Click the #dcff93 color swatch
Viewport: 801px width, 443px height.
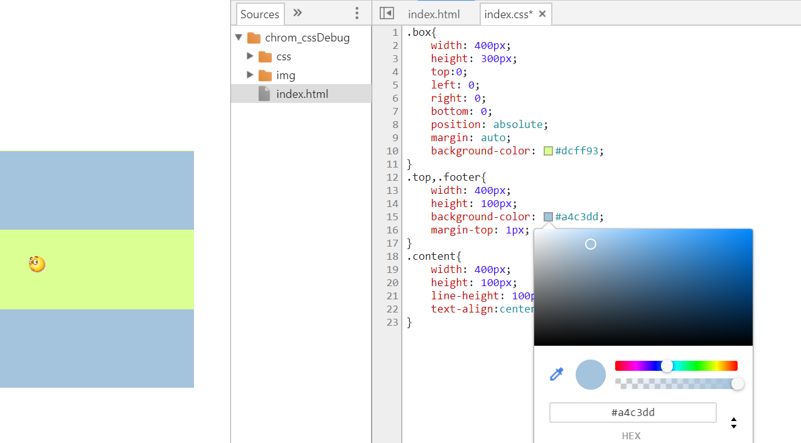[x=548, y=151]
